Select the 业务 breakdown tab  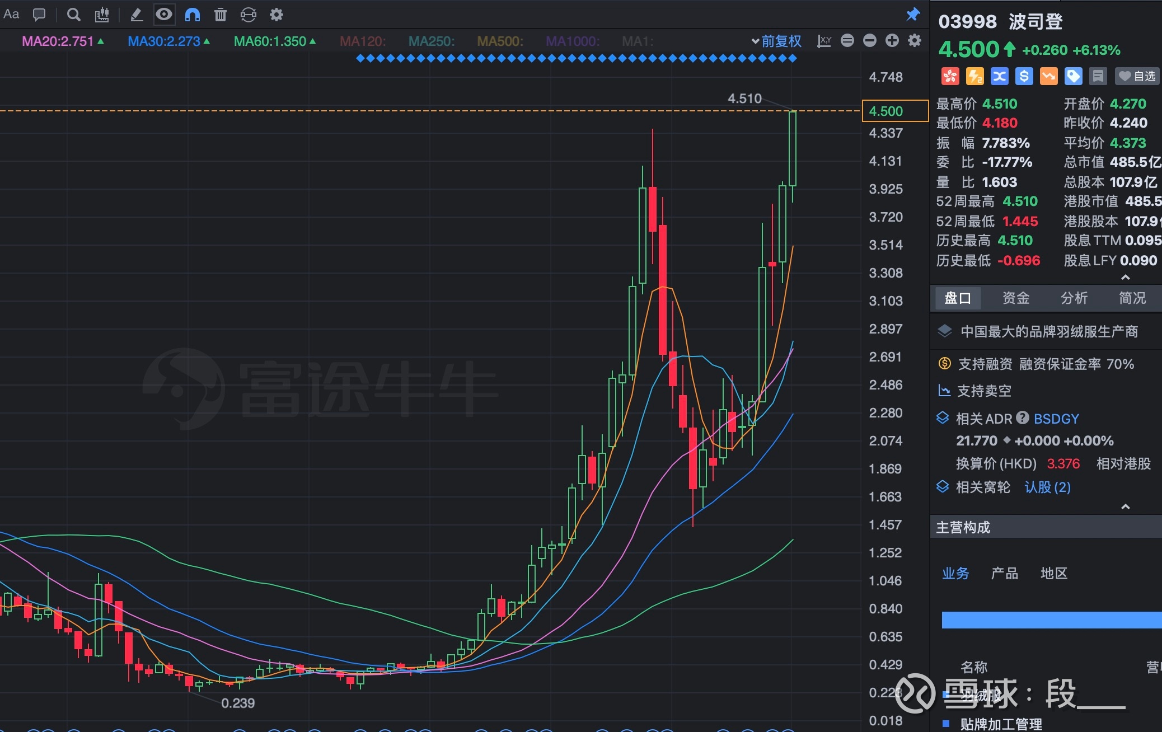click(955, 573)
